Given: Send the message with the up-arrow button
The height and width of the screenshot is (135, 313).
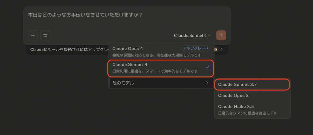Looking at the screenshot, I should (x=221, y=35).
